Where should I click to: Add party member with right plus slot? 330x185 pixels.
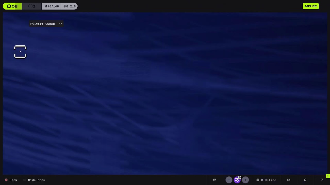click(x=245, y=180)
